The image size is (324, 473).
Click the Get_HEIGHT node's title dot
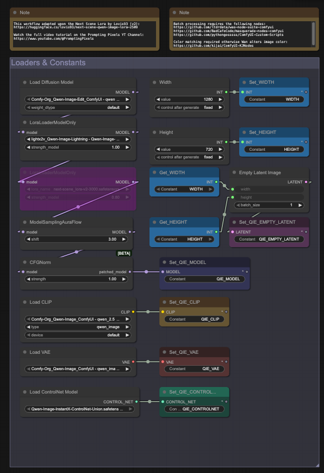(154, 222)
